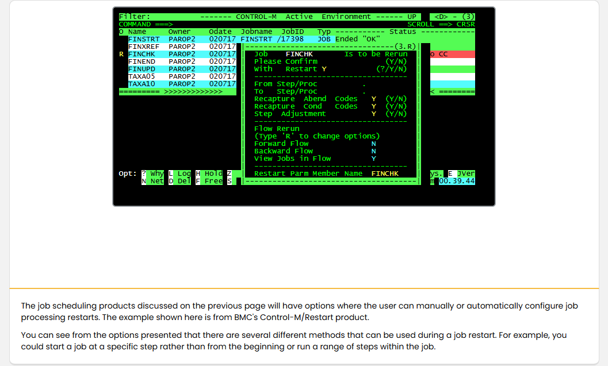Click the 020717 odate in FINEND row
Image resolution: width=608 pixels, height=366 pixels.
(x=222, y=61)
